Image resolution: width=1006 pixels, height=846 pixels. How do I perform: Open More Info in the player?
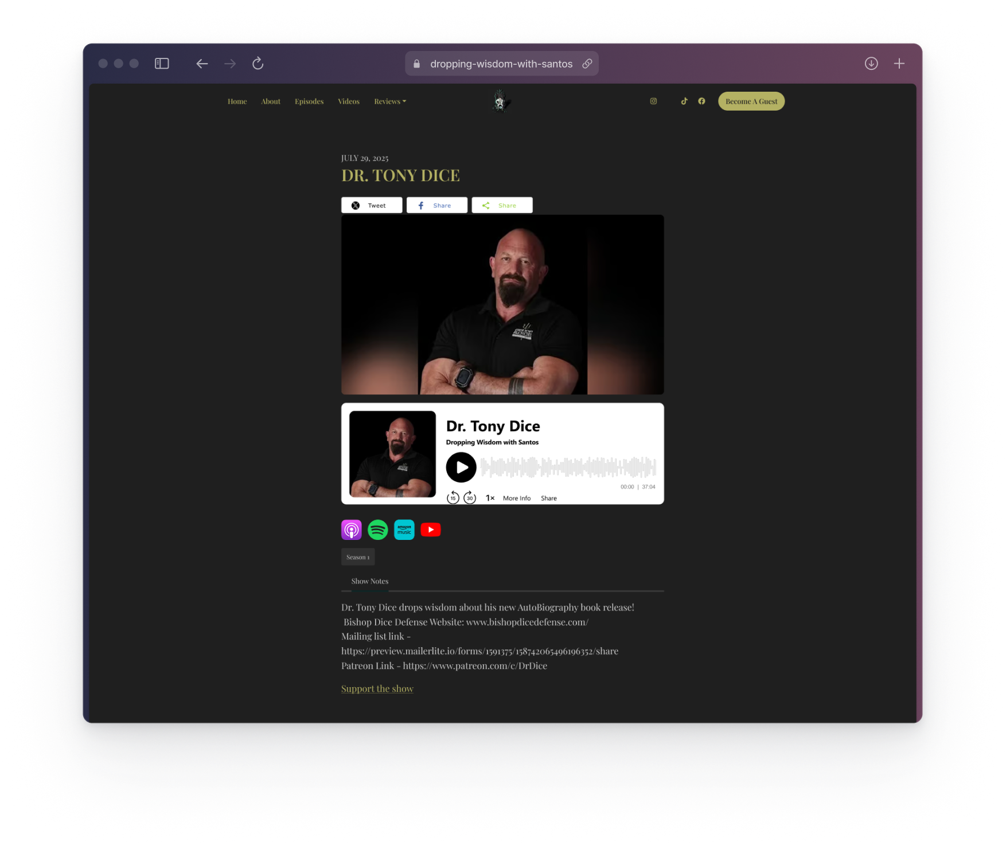(517, 499)
